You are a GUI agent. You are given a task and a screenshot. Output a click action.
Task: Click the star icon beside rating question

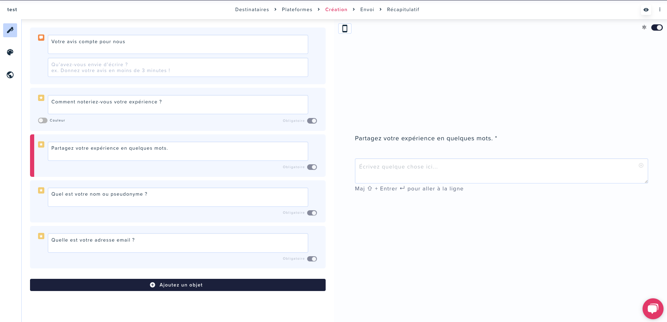(41, 98)
